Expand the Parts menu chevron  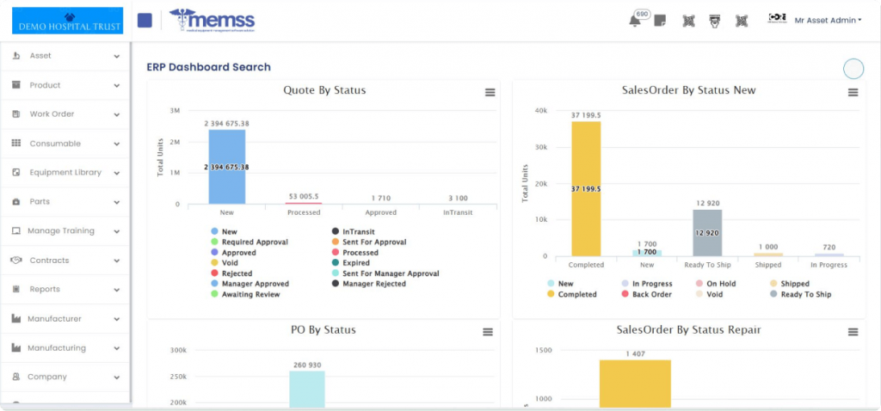116,202
